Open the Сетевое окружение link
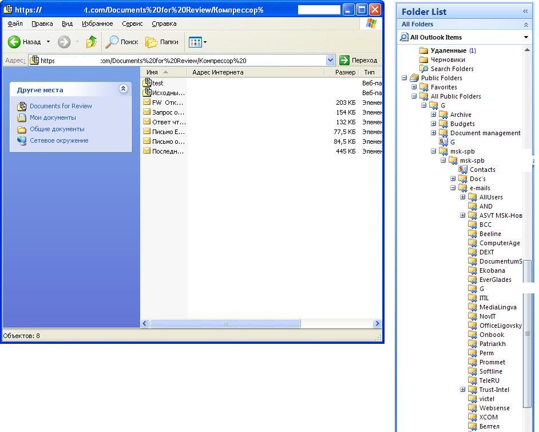Viewport: 539px width, 432px height. (x=59, y=140)
